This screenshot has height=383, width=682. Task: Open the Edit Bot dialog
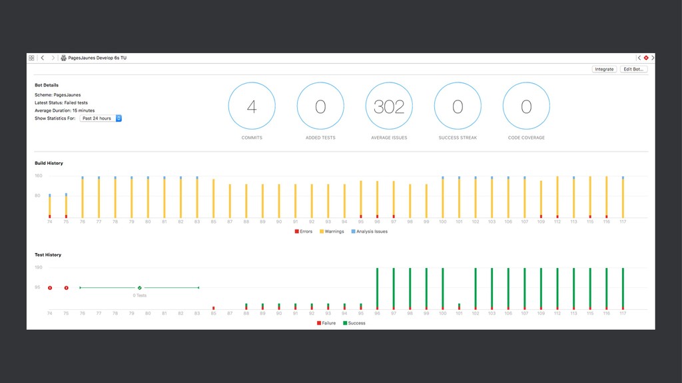pos(634,69)
